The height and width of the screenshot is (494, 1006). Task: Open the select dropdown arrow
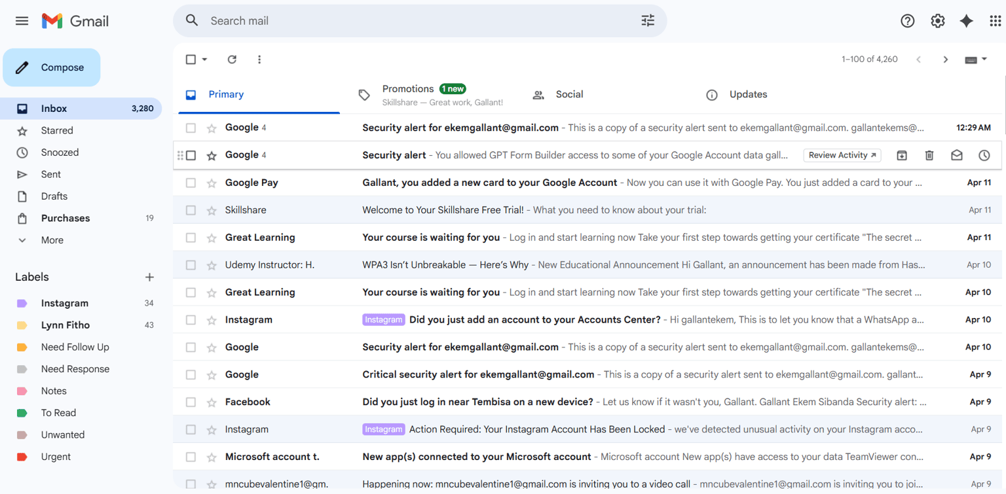point(204,60)
